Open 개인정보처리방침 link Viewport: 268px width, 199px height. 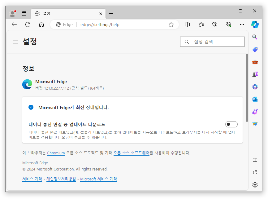[61, 179]
